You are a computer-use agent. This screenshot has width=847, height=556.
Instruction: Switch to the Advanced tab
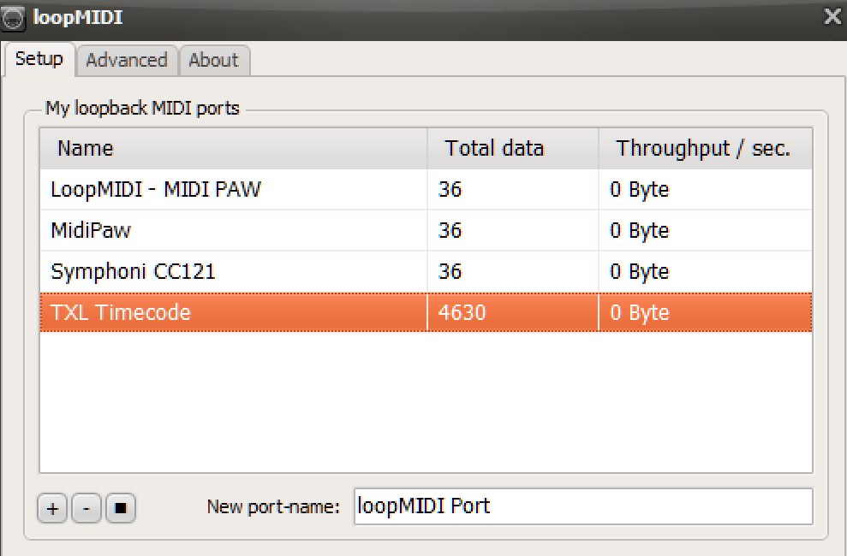(x=127, y=60)
